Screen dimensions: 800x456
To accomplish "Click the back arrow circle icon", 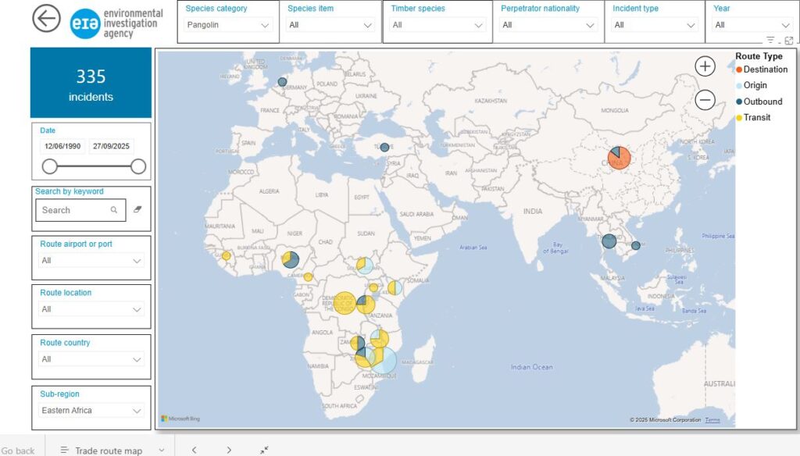I will click(x=46, y=19).
